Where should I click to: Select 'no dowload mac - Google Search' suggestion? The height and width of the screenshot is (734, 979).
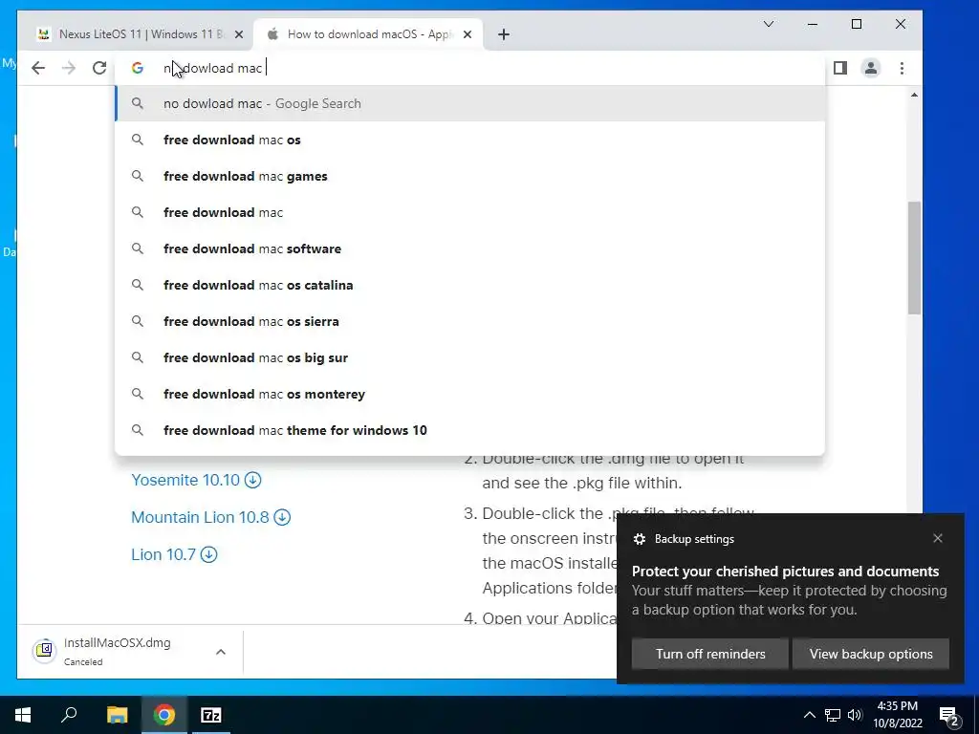[469, 103]
